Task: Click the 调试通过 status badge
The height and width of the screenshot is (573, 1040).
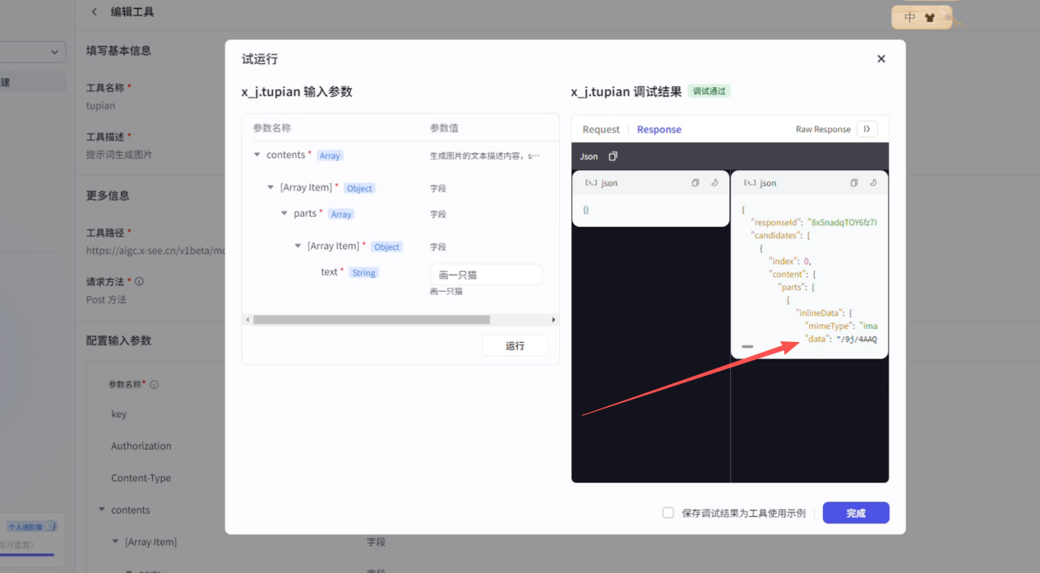Action: tap(709, 91)
